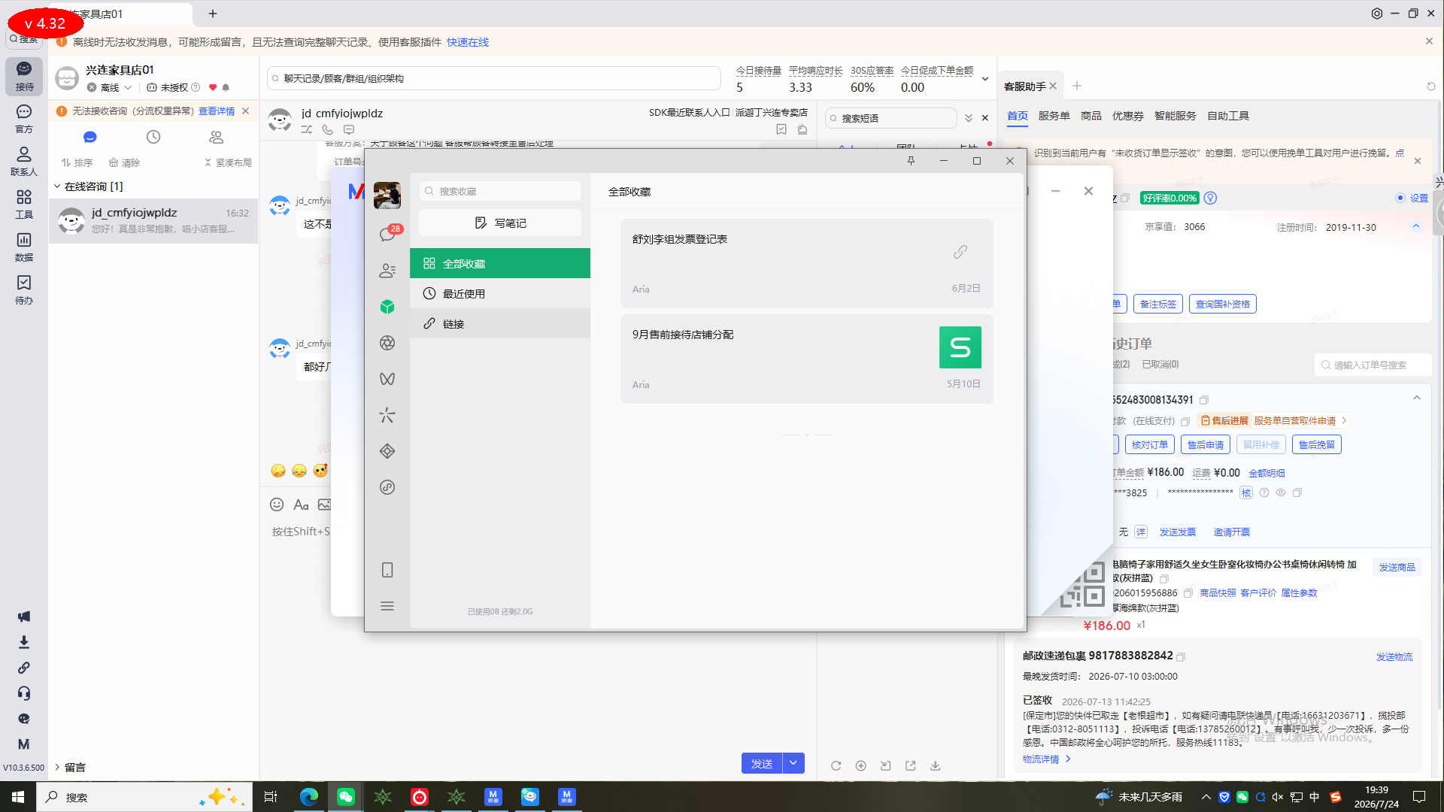Open the 待办 to-do section
Image resolution: width=1444 pixels, height=812 pixels.
24,290
